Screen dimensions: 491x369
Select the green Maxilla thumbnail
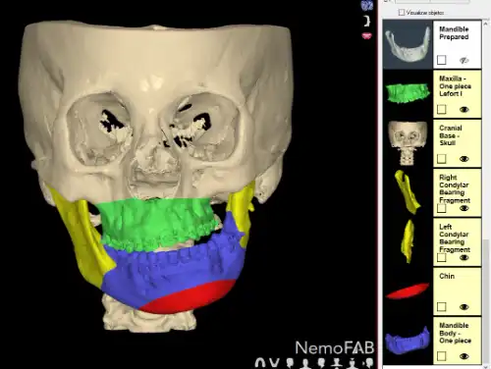408,94
